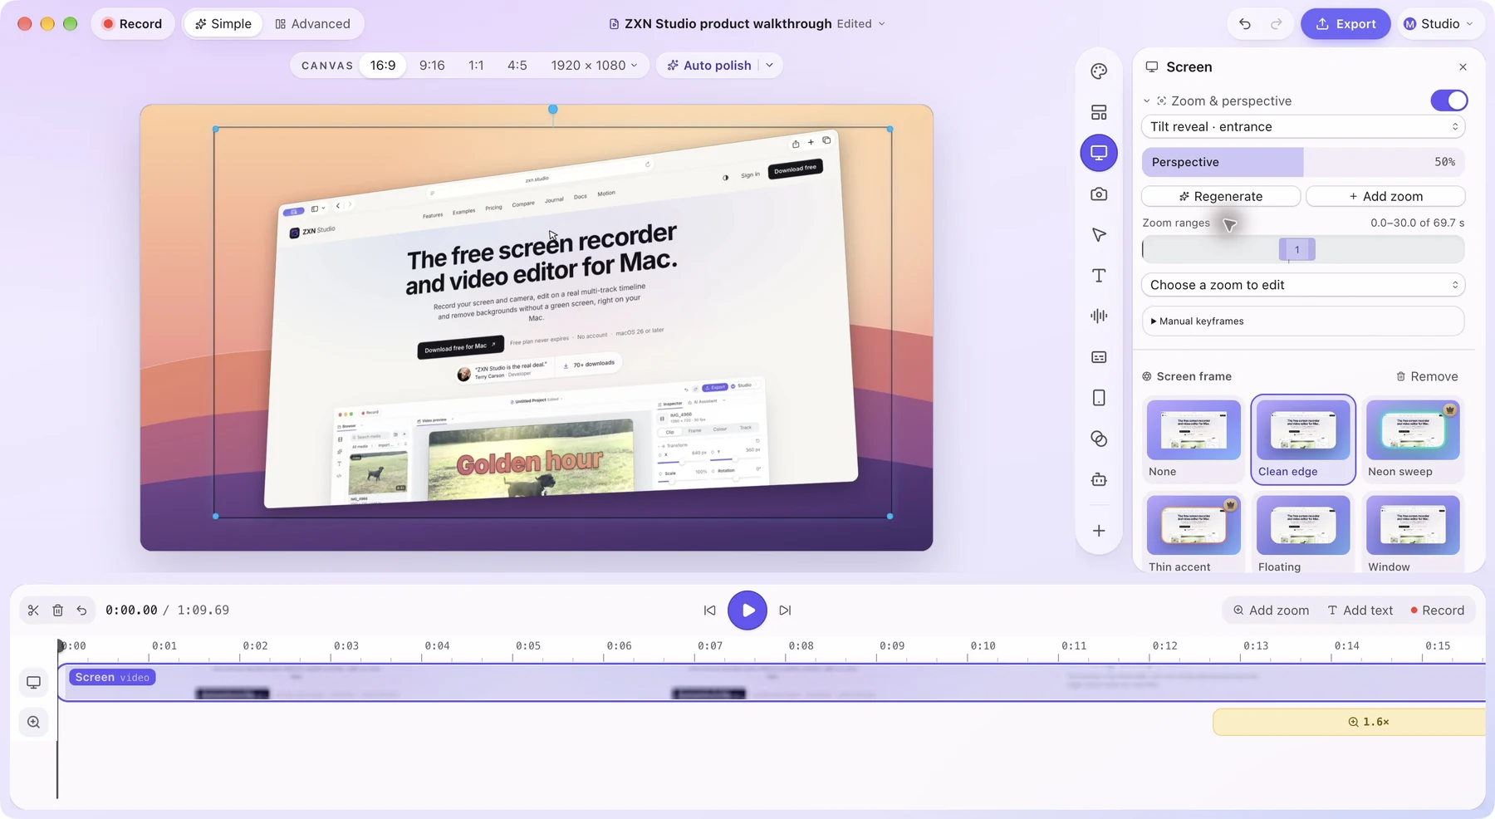Select the 1:1 canvas ratio
The width and height of the screenshot is (1495, 819).
[x=476, y=66]
